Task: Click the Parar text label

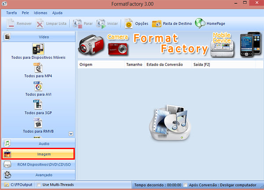Action: (x=88, y=24)
